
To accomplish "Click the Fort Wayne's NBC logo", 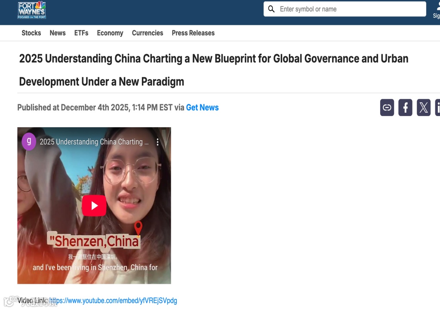I will tap(32, 10).
